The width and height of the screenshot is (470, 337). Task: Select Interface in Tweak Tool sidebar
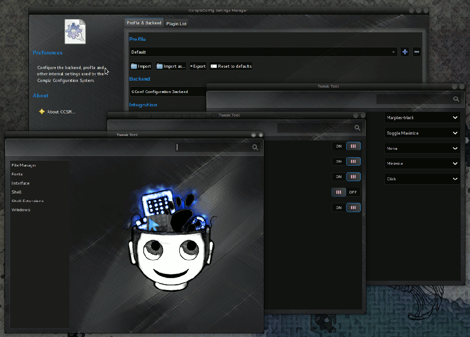pos(20,183)
